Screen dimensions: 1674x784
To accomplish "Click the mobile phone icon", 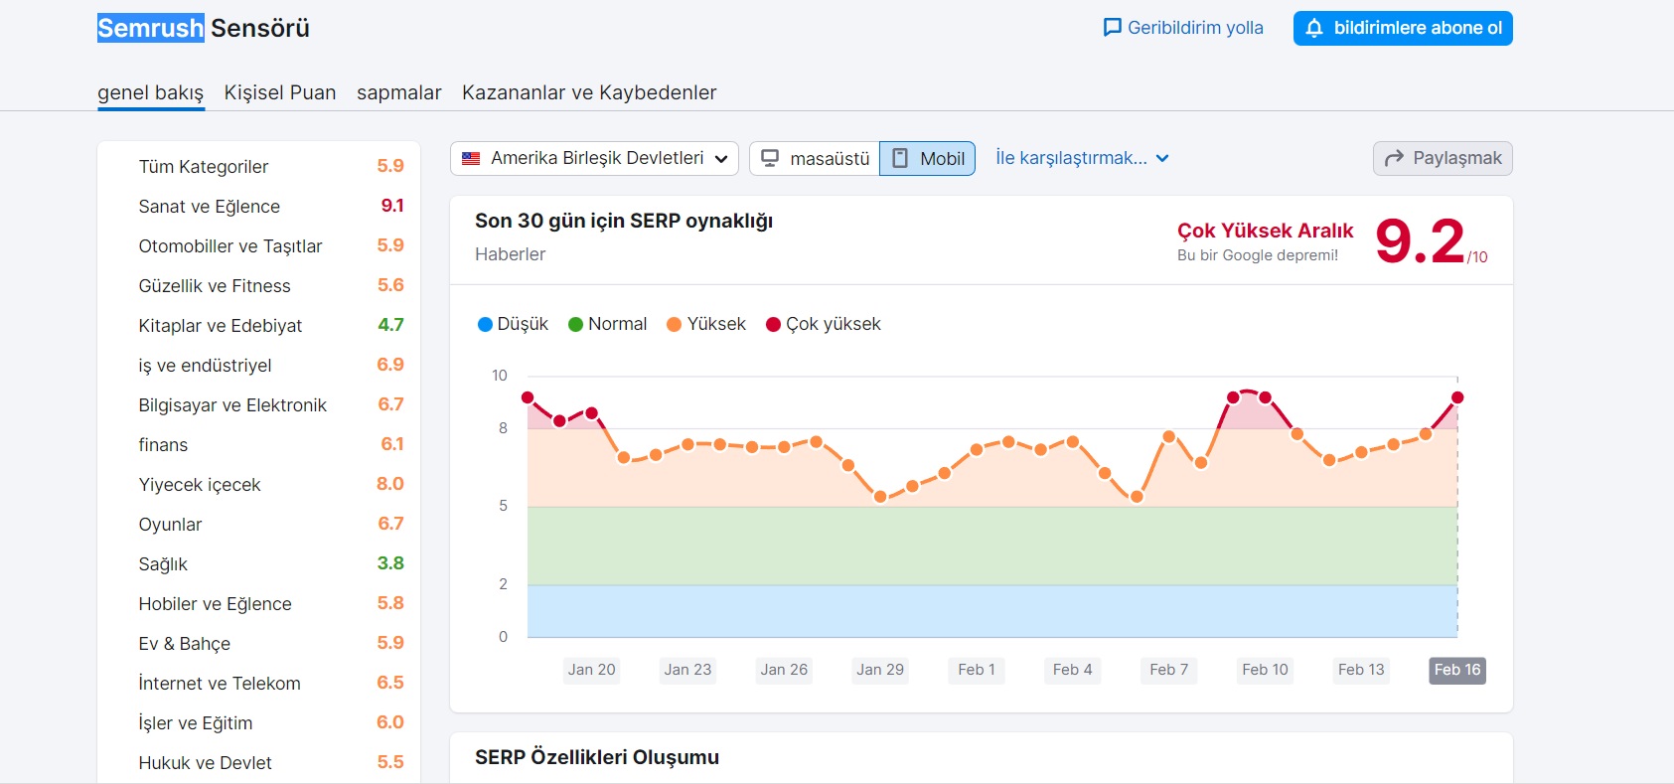I will (x=900, y=158).
